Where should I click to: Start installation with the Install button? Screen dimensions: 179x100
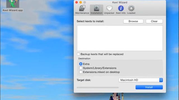149,87
